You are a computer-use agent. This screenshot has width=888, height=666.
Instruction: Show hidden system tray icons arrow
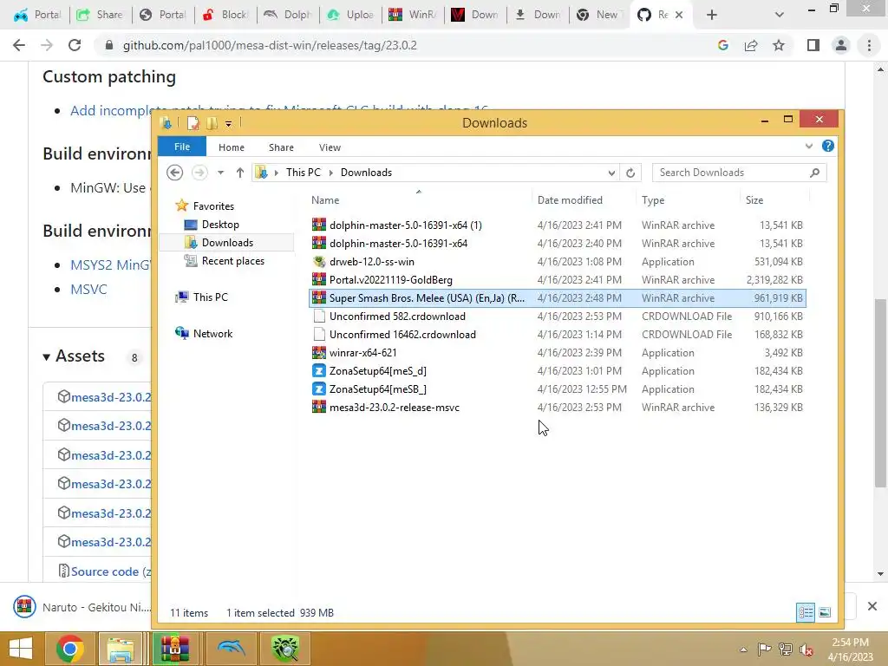click(x=743, y=650)
